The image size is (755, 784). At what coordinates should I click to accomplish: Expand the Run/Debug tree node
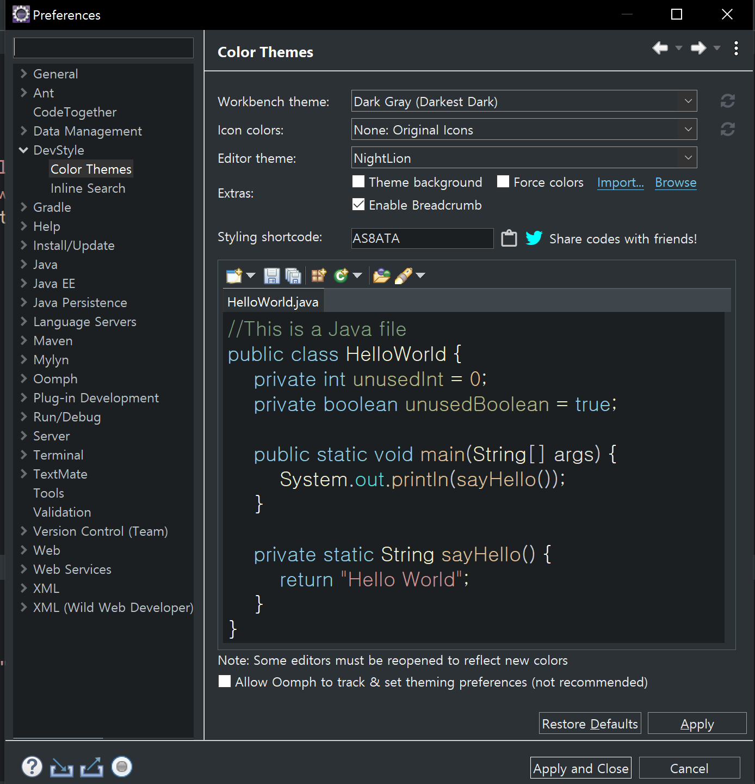(23, 416)
